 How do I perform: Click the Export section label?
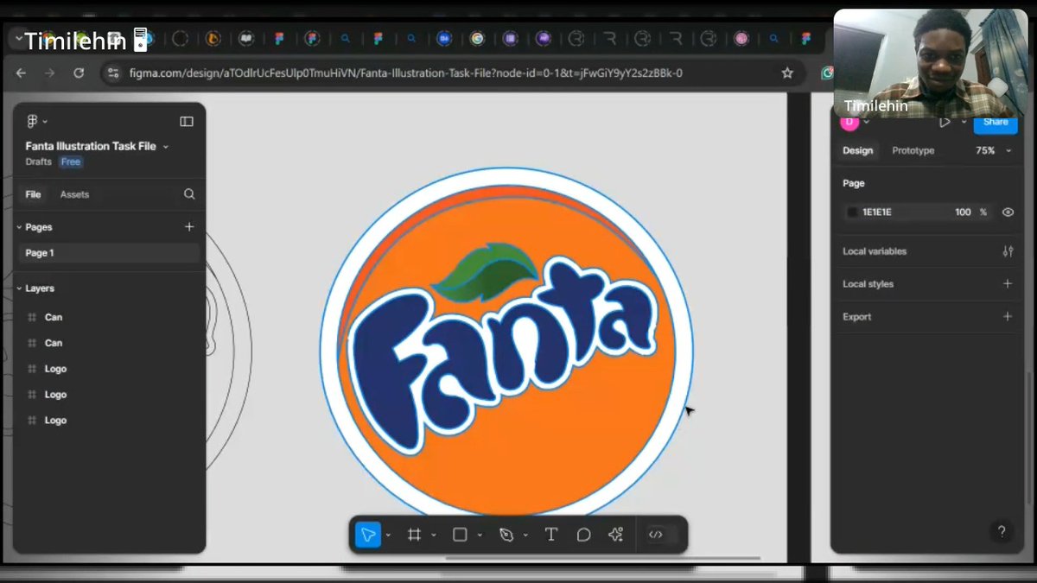point(857,317)
